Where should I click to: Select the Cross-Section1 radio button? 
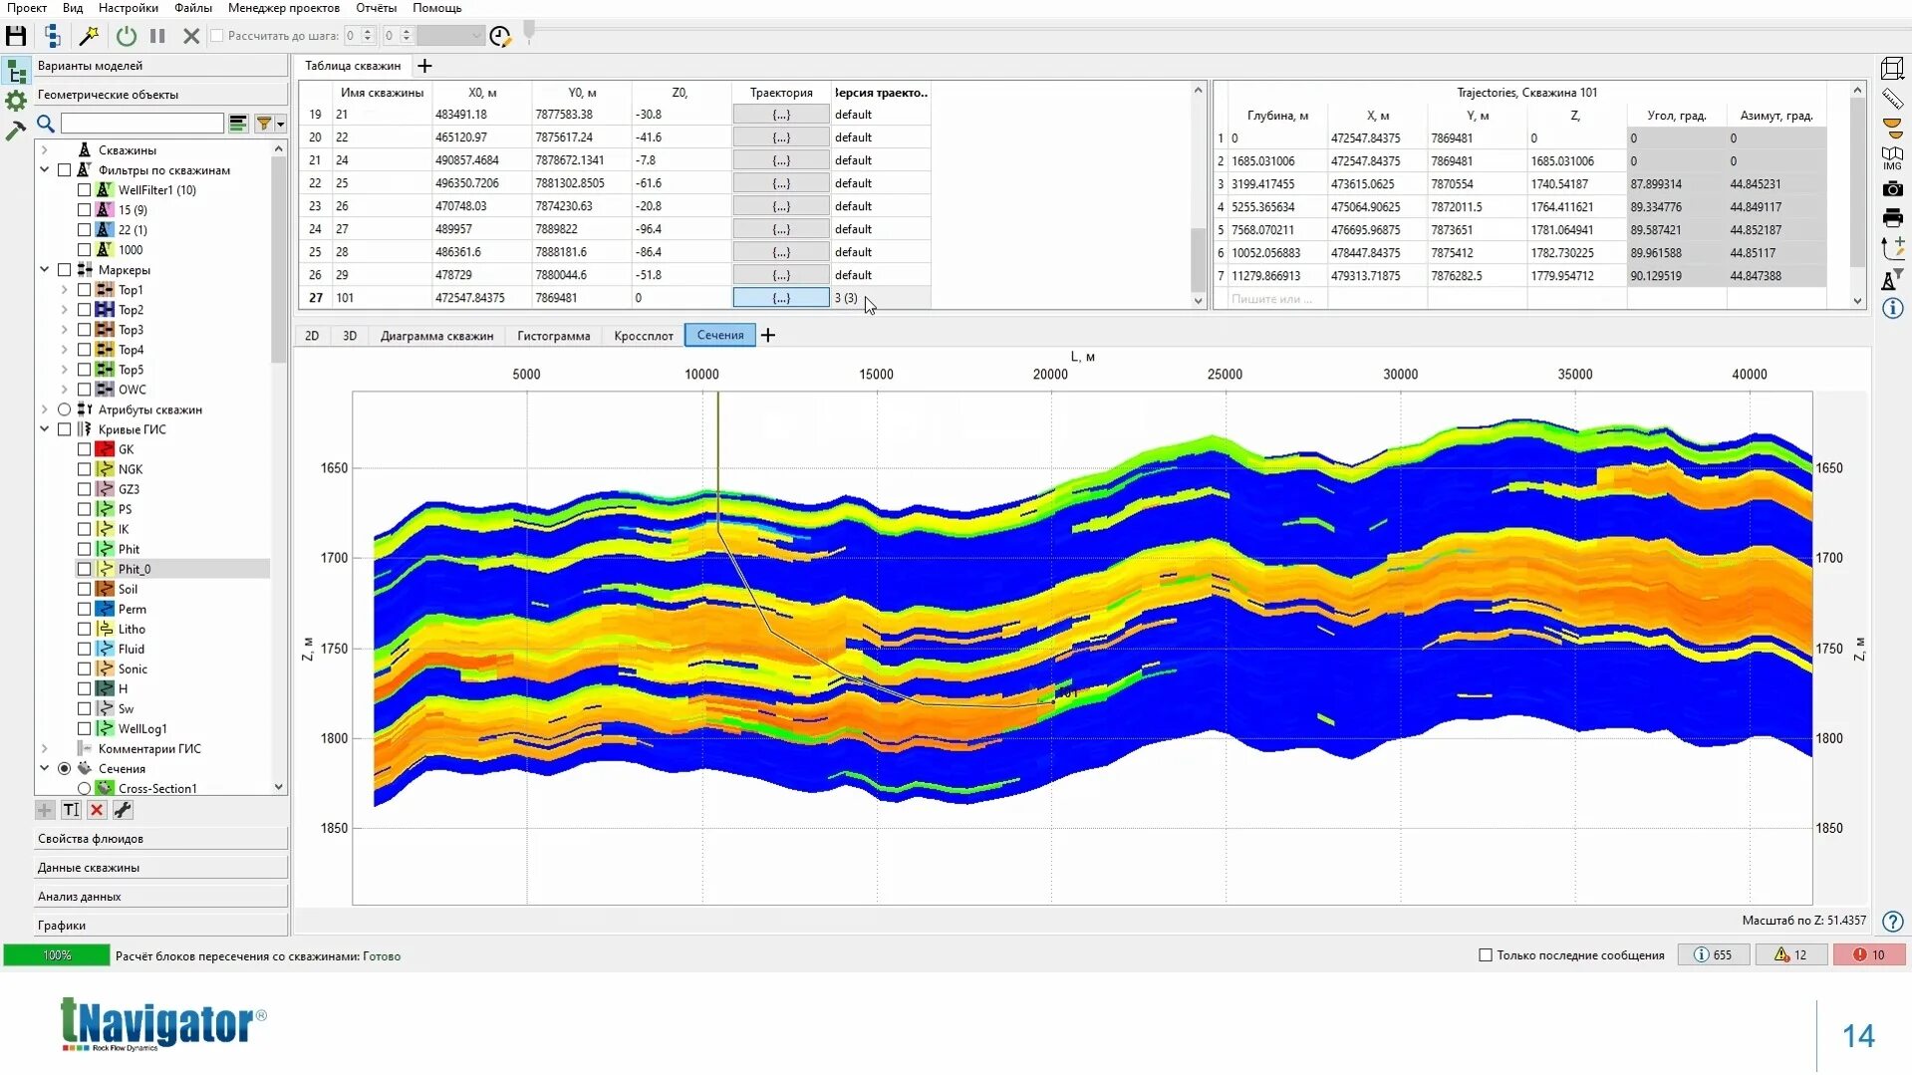[85, 788]
